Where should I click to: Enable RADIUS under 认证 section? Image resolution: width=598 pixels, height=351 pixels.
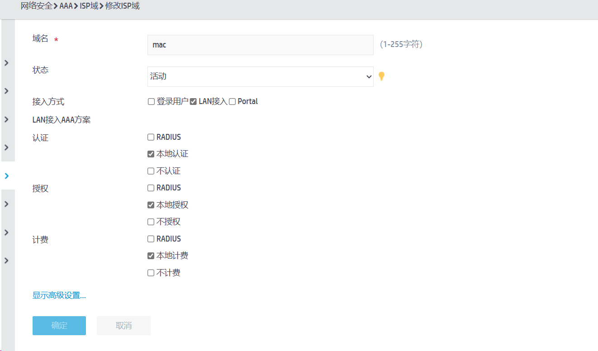coord(151,137)
